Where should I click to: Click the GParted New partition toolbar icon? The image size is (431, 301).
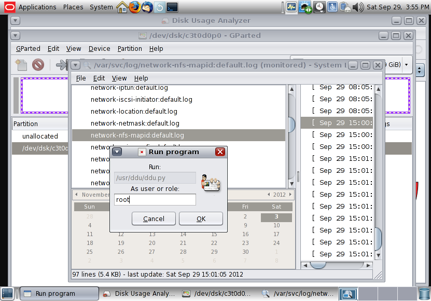click(21, 65)
